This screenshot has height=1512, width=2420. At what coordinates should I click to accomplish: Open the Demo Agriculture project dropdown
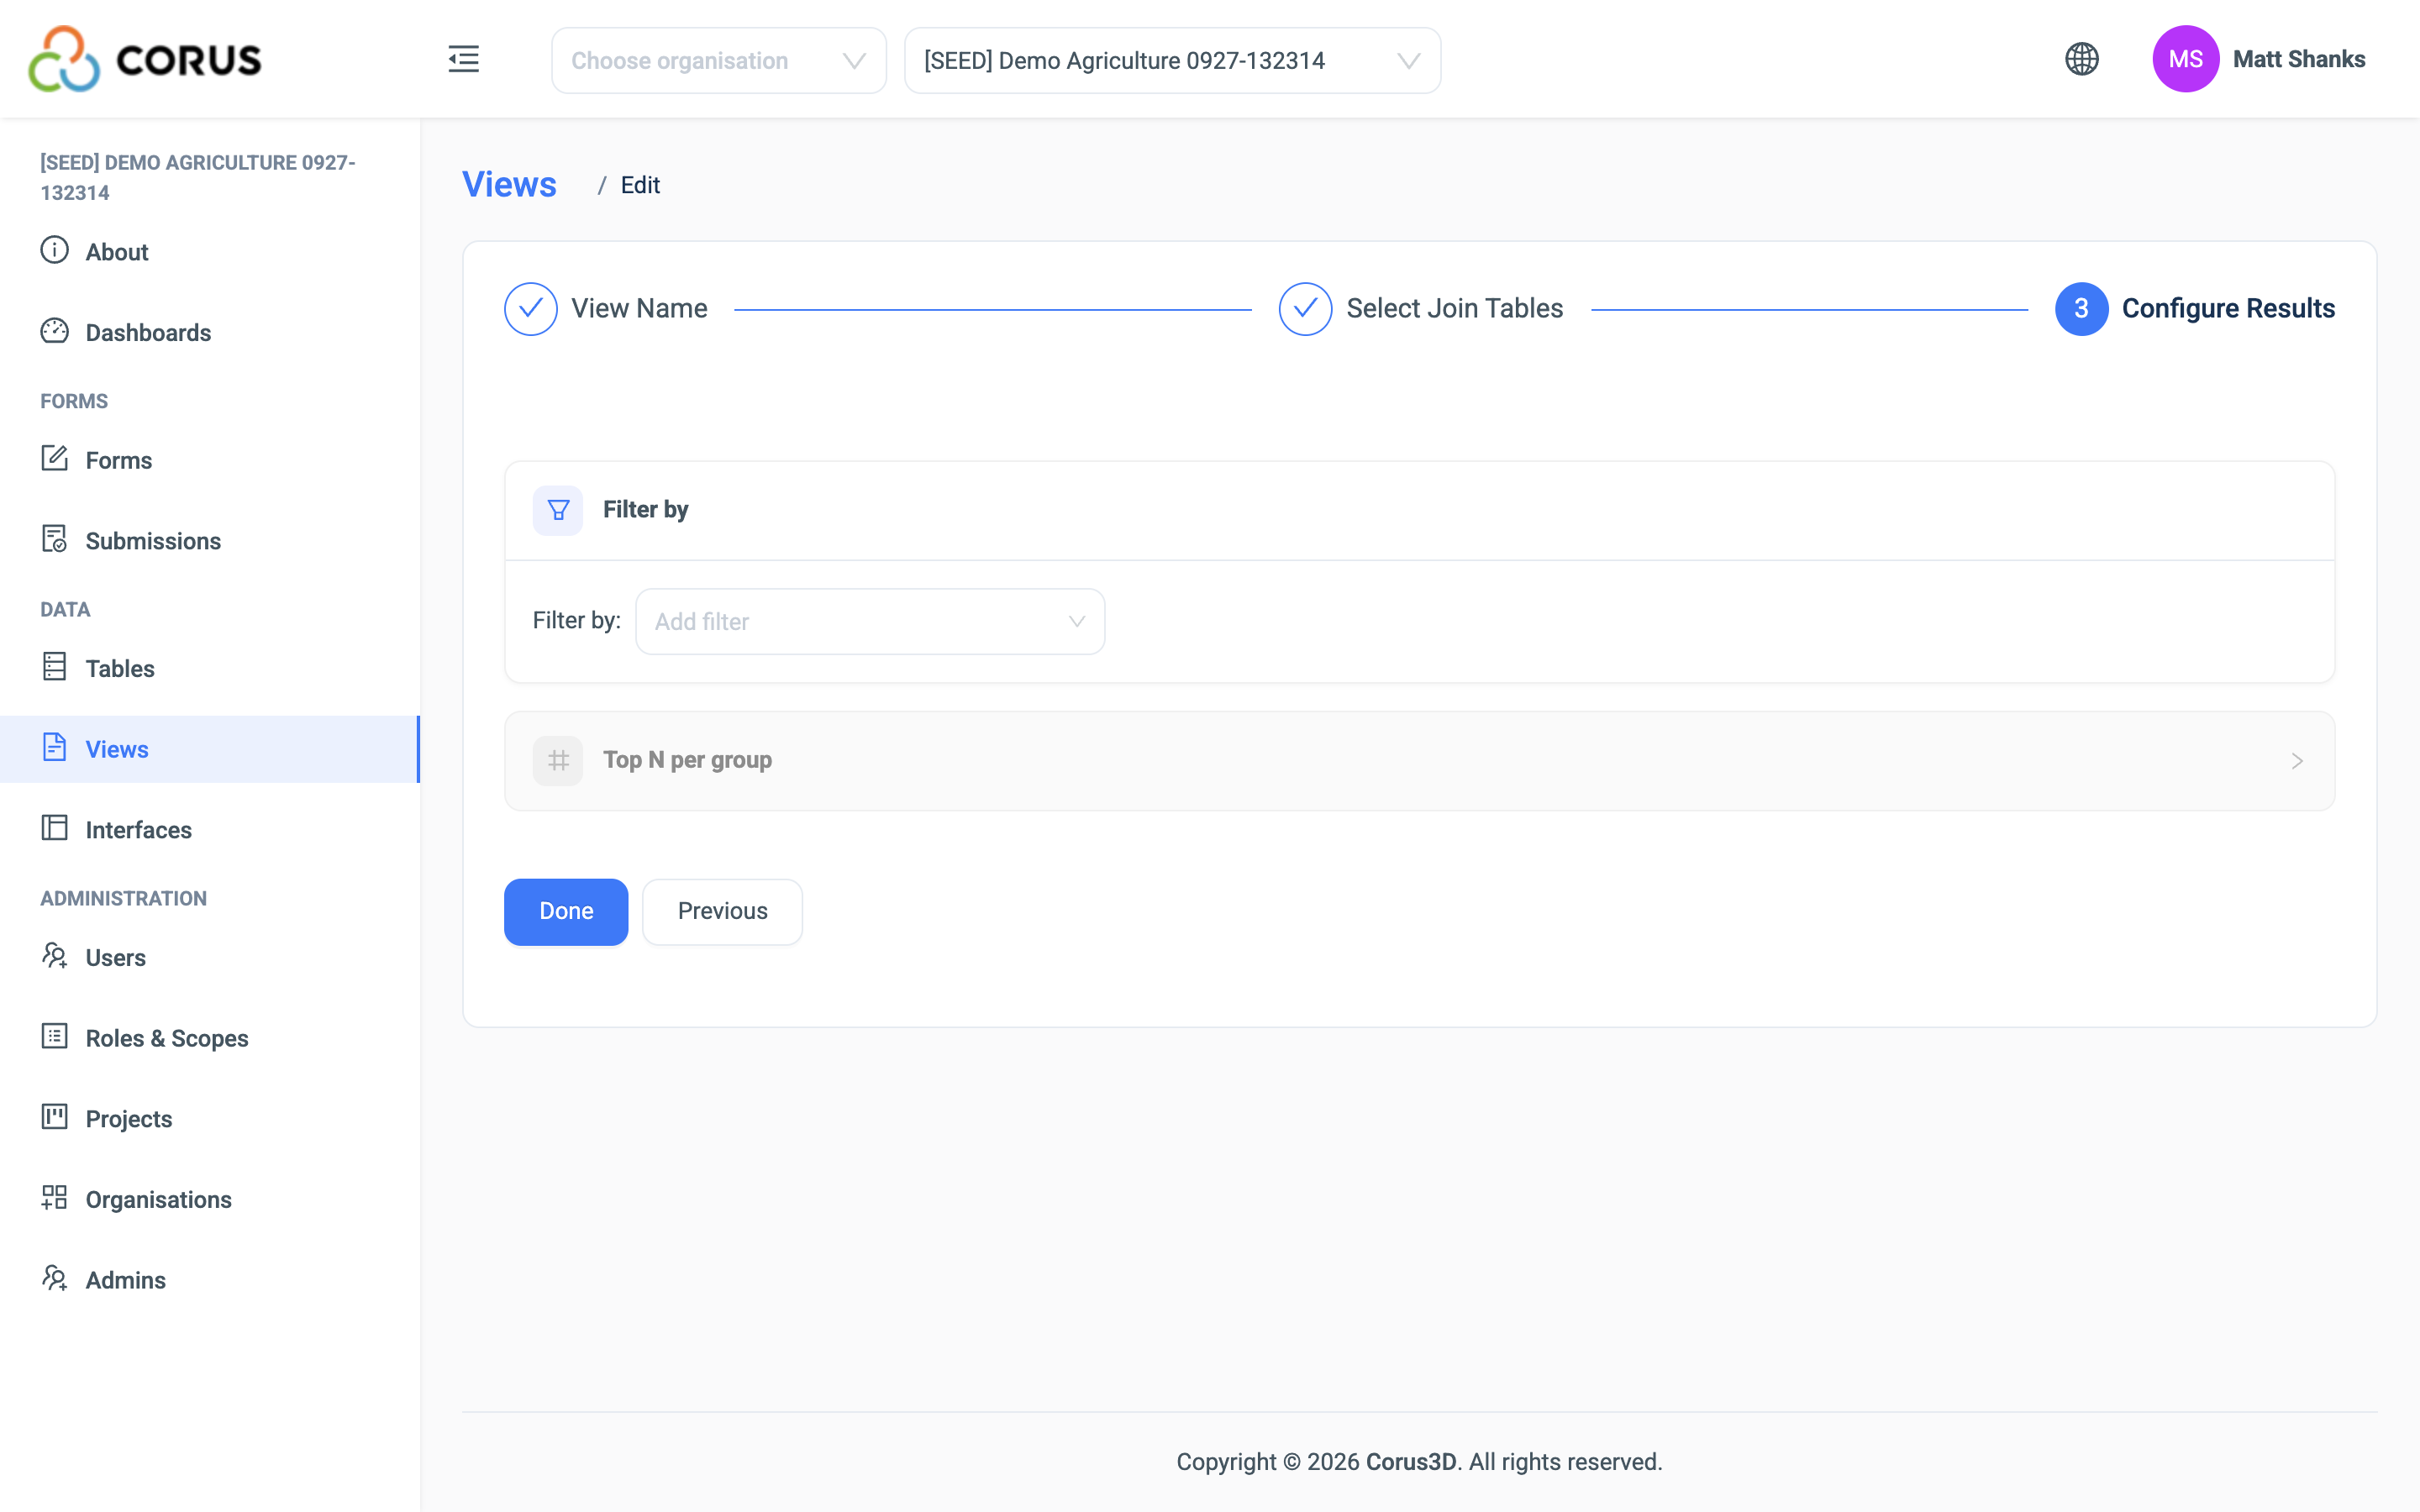(x=1172, y=60)
